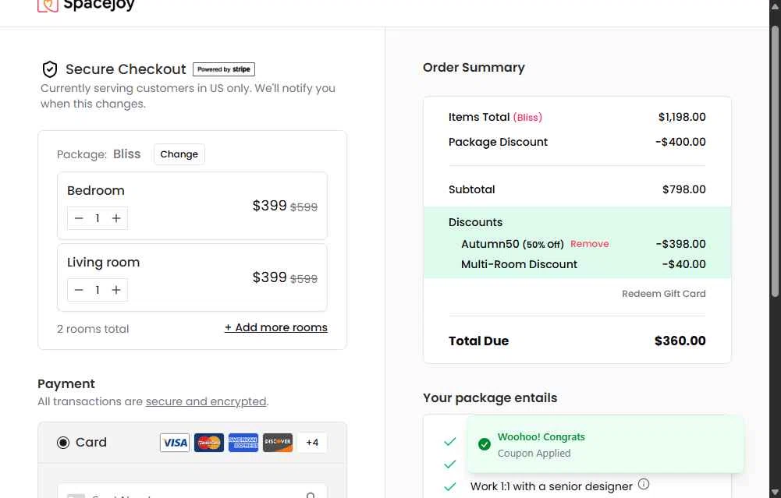Click Redeem Gift Card
The height and width of the screenshot is (498, 781).
tap(663, 294)
